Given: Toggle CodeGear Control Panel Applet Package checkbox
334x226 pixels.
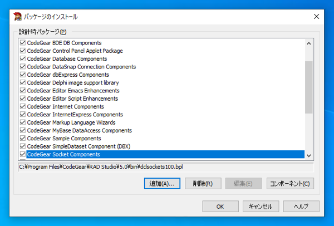Looking at the screenshot, I should [x=23, y=51].
